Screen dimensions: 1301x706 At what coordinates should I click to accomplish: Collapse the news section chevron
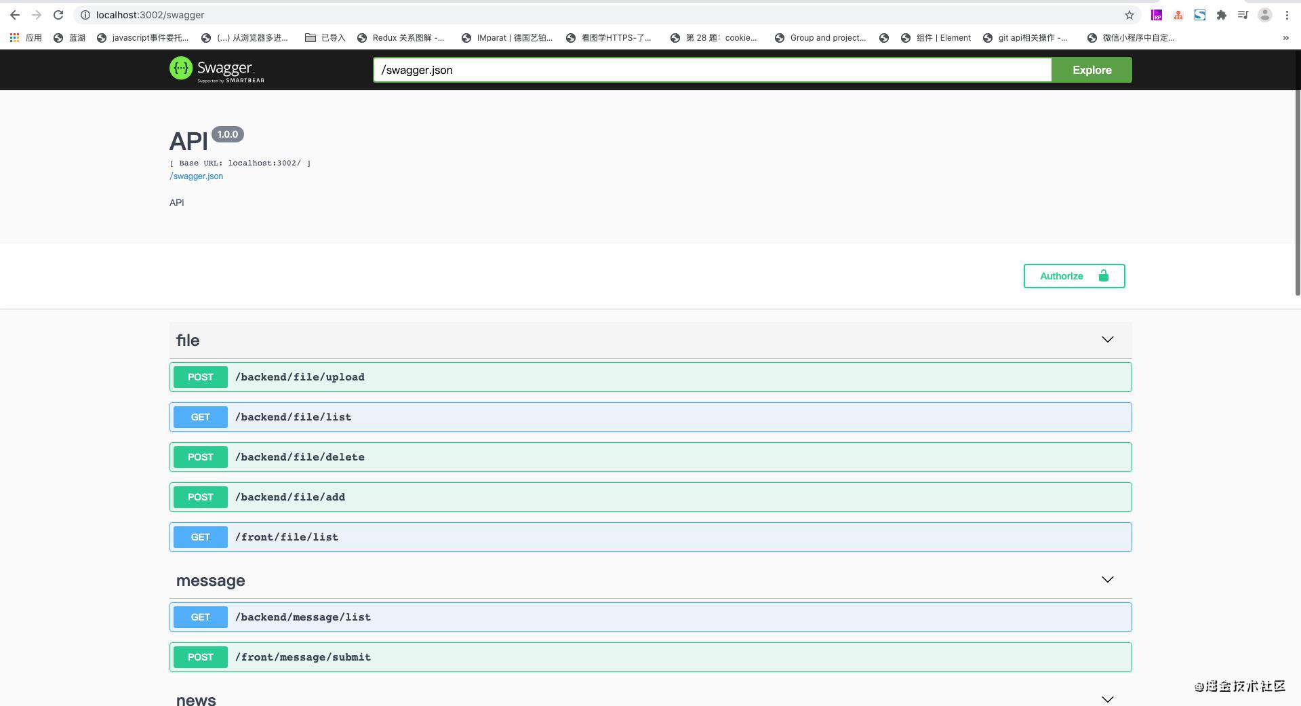point(1108,699)
